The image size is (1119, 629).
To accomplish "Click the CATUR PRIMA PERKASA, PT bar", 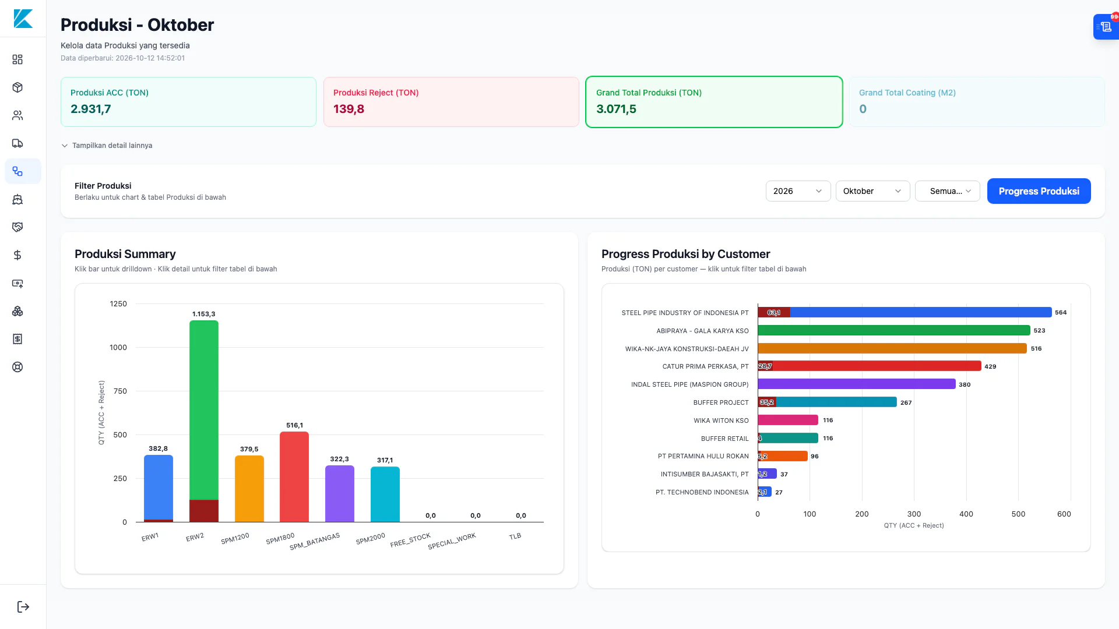I will 877,366.
